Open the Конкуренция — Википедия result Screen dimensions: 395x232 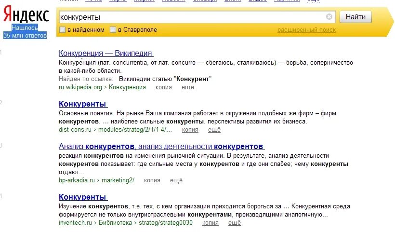pos(106,53)
